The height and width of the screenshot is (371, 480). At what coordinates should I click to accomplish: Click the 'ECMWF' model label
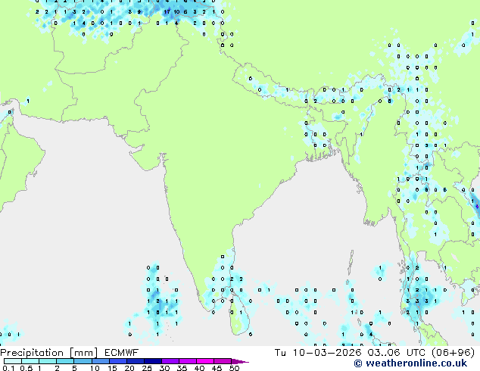tap(122, 353)
